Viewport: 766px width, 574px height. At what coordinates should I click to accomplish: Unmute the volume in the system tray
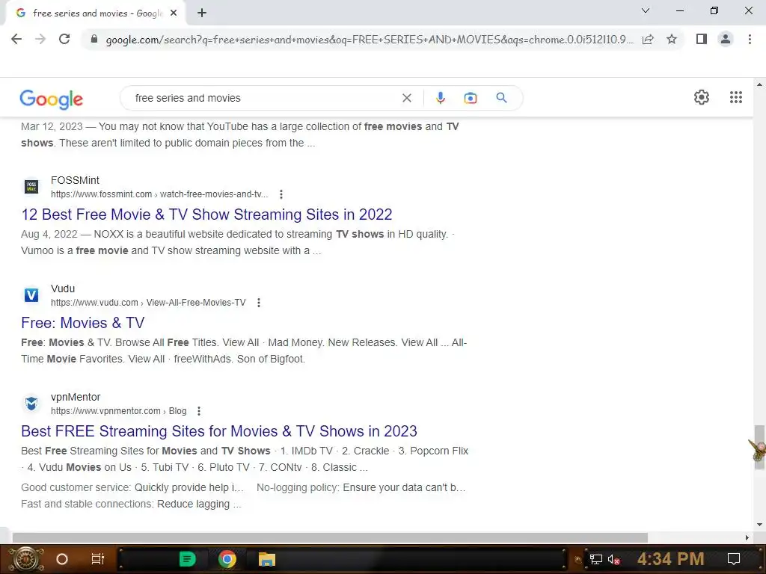tap(613, 559)
